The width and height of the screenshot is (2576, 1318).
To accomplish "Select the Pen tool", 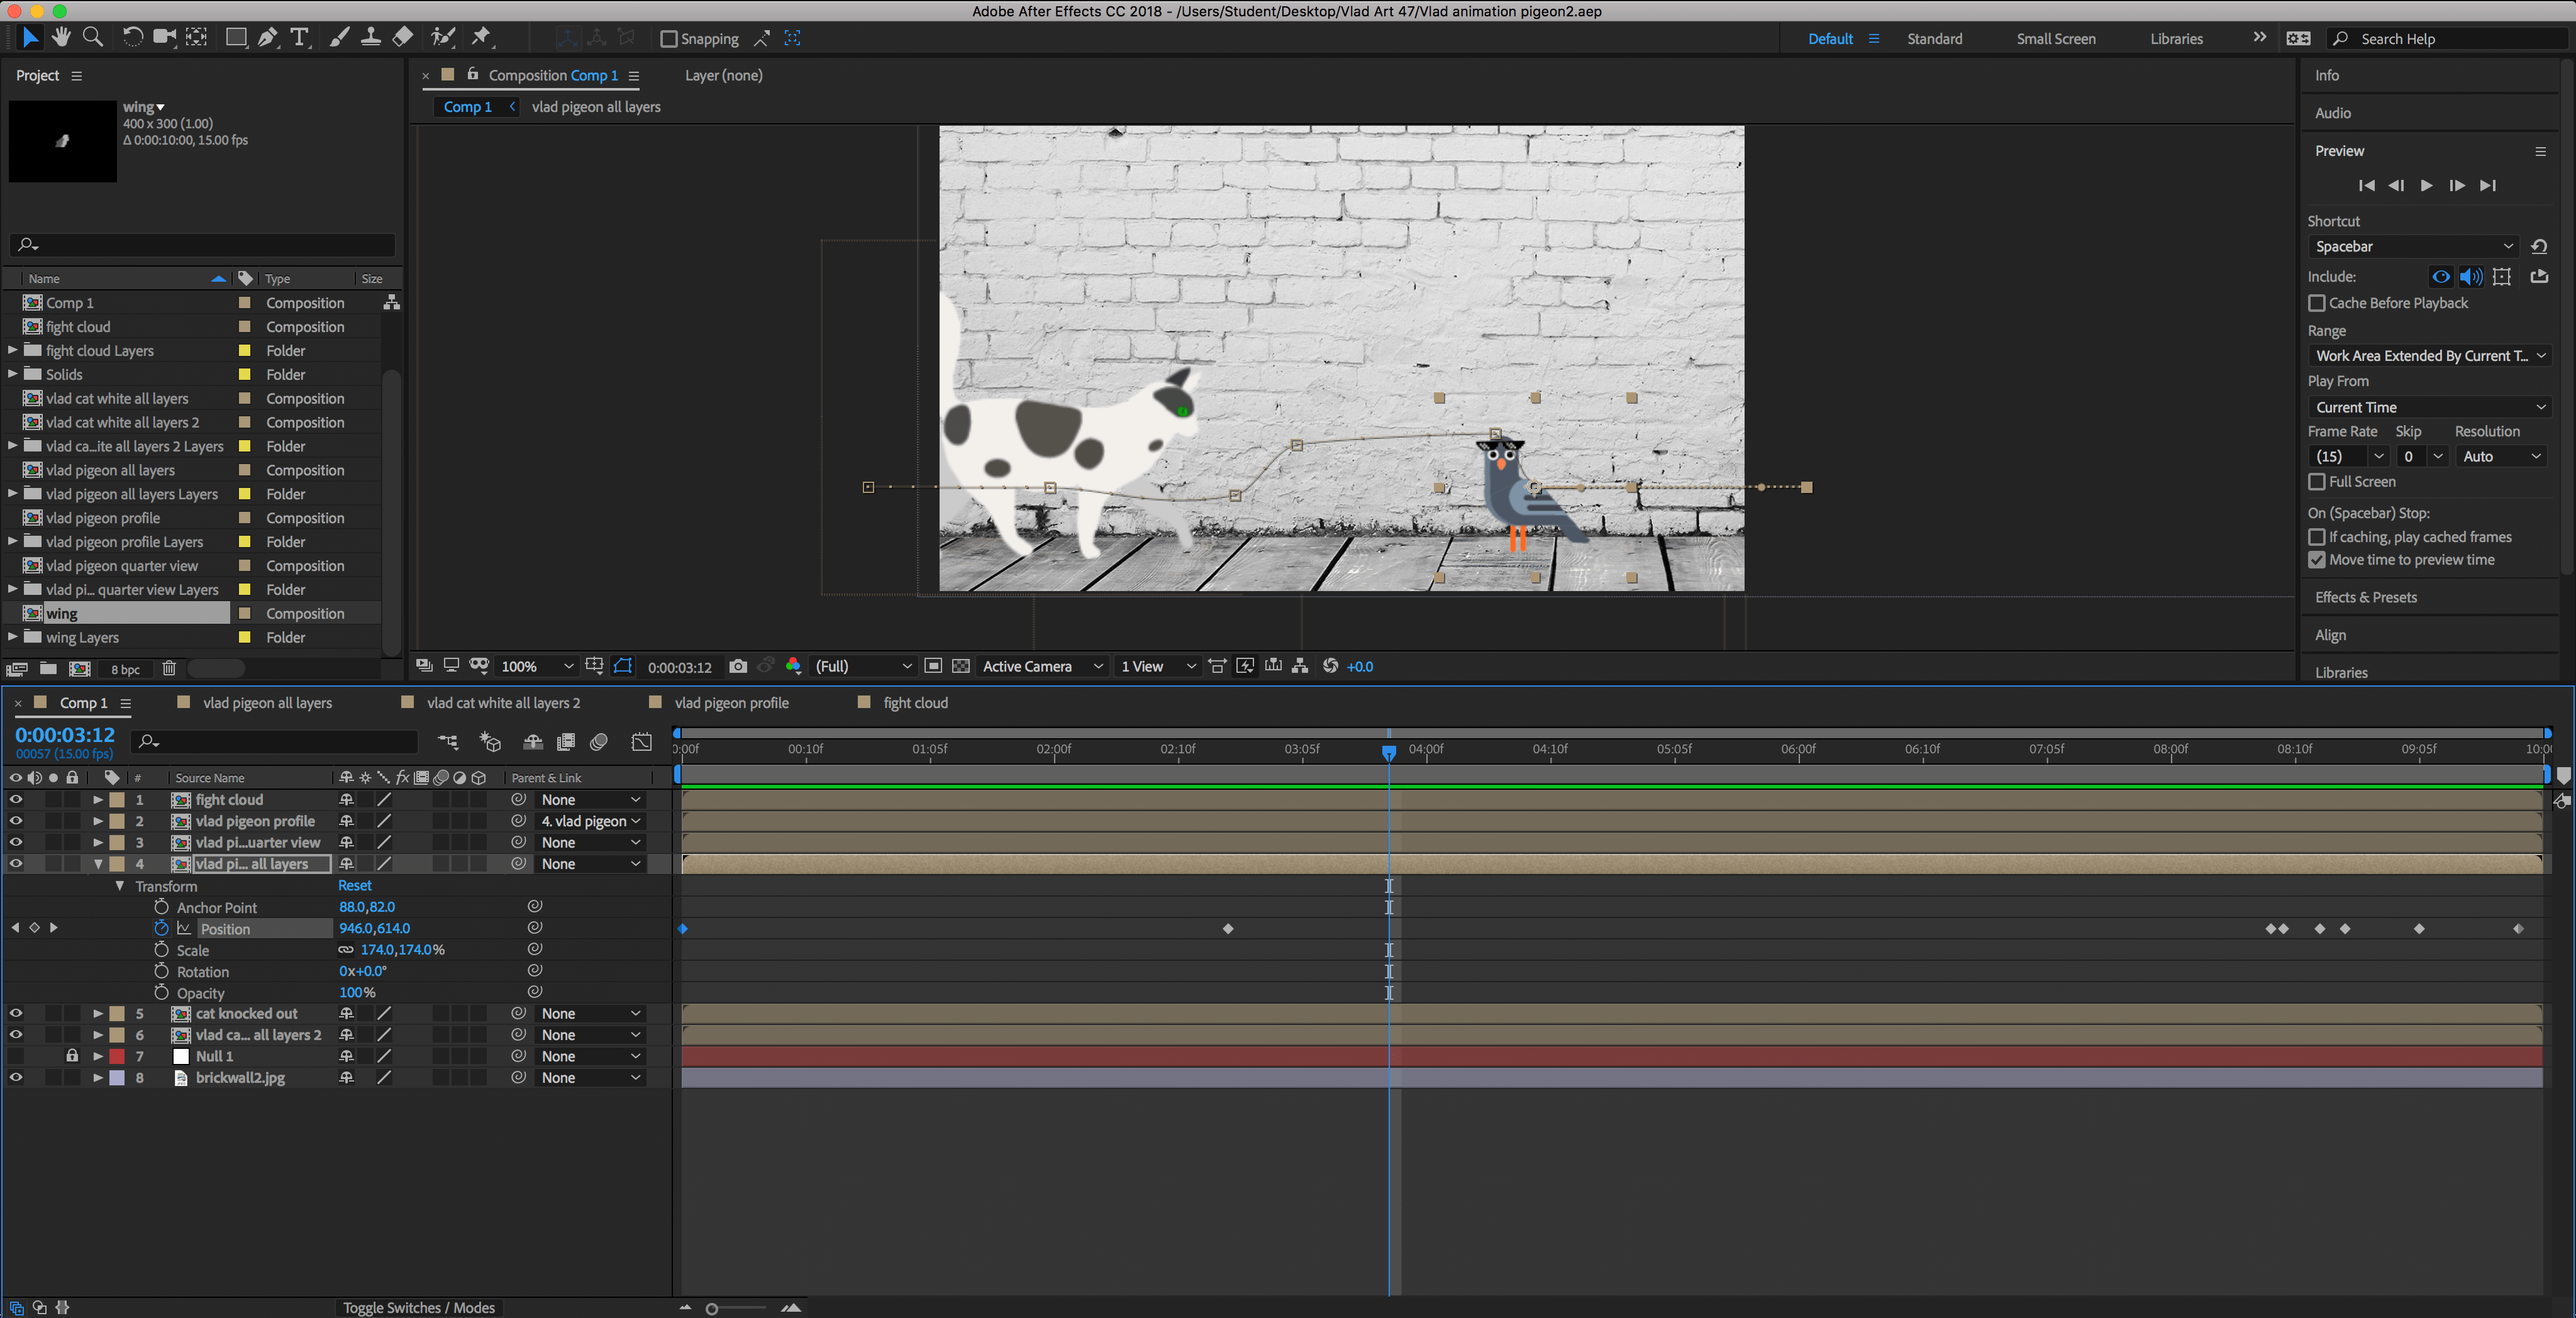I will pyautogui.click(x=267, y=37).
